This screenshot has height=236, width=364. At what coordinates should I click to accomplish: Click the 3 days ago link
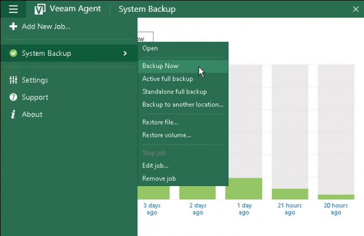click(152, 209)
